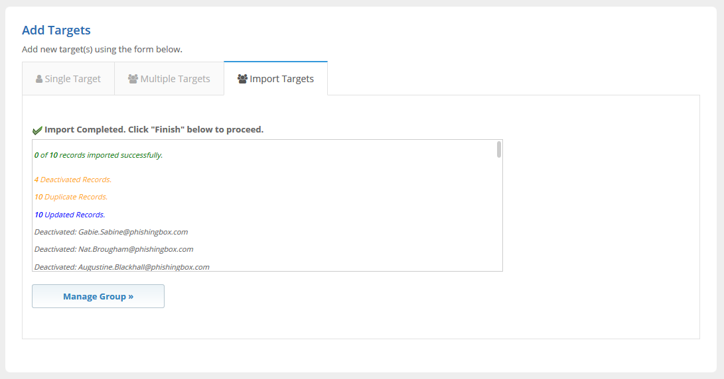
Task: Select the 4 Deactivated Records line
Action: click(73, 180)
